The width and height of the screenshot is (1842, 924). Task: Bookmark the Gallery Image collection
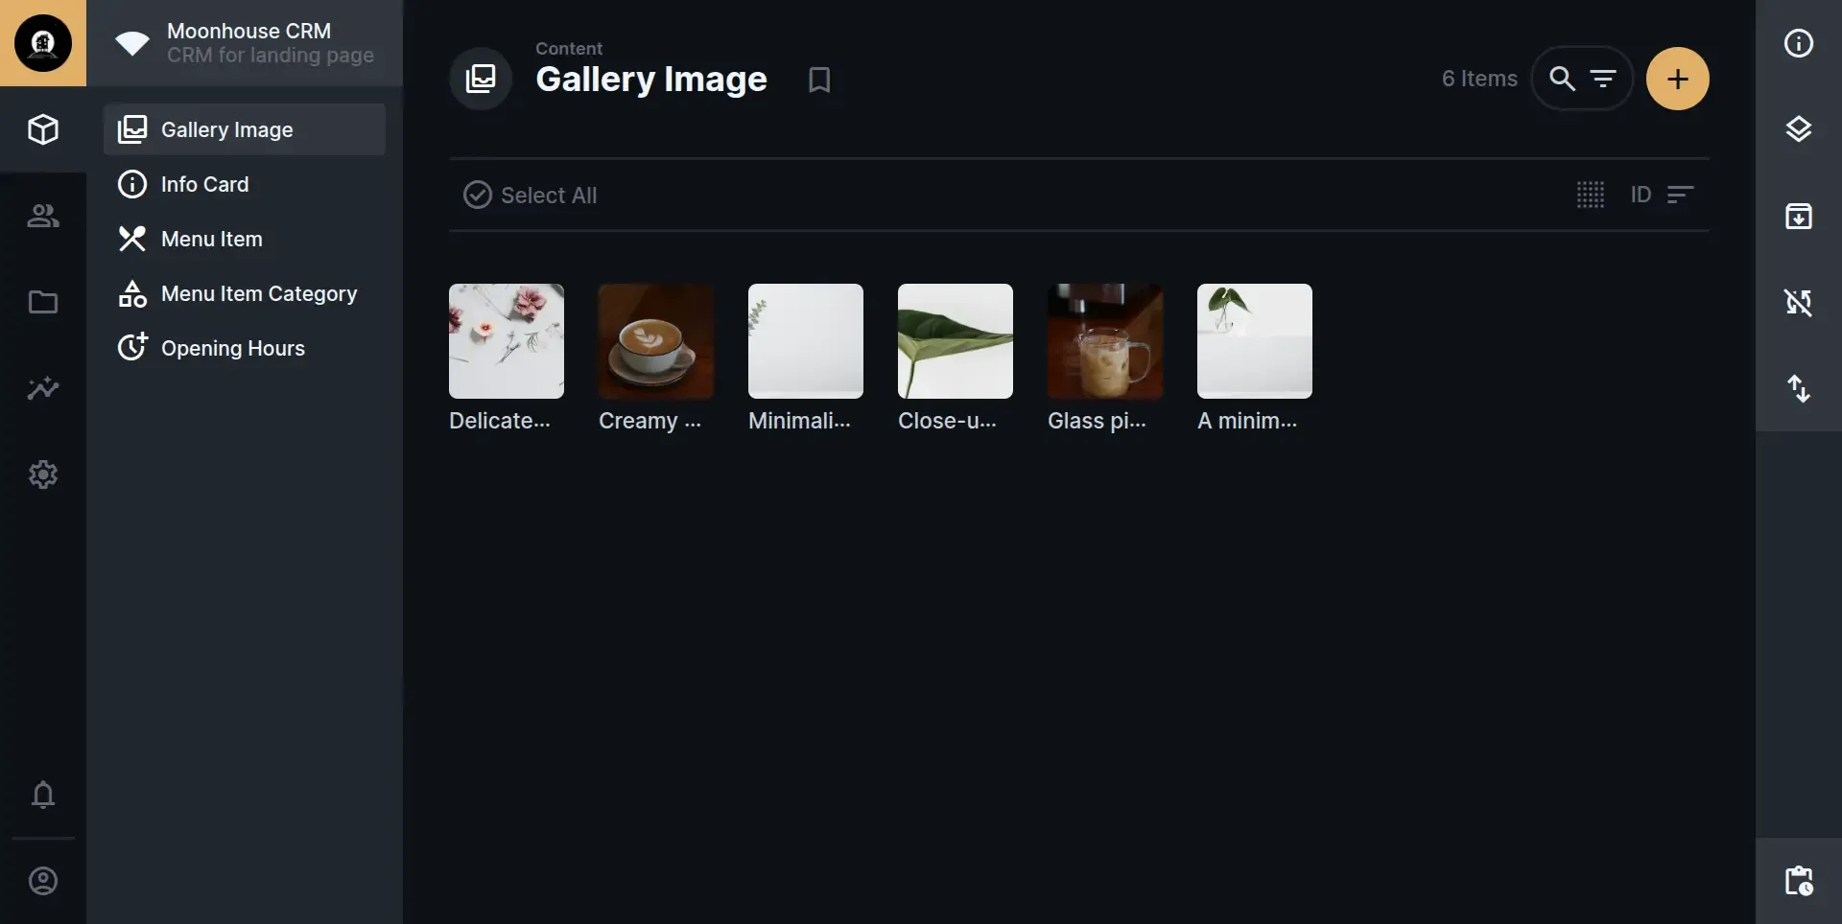pyautogui.click(x=819, y=80)
